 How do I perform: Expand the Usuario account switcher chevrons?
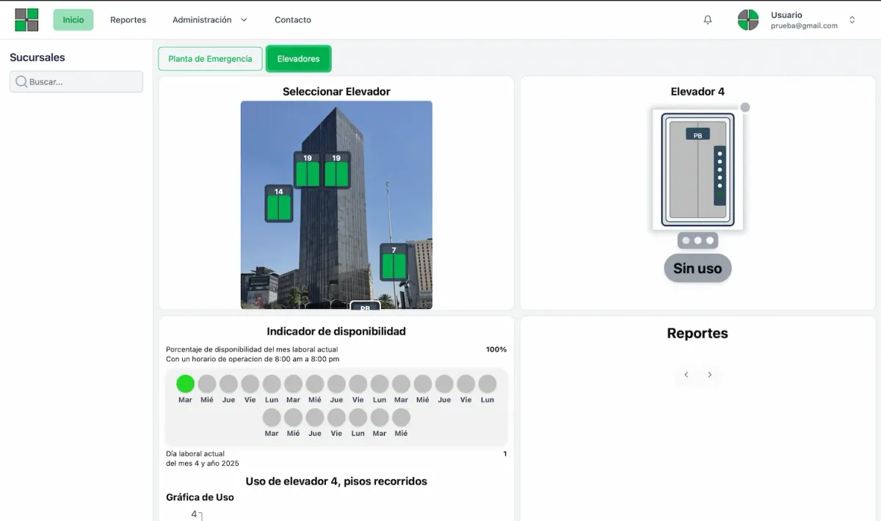click(852, 20)
